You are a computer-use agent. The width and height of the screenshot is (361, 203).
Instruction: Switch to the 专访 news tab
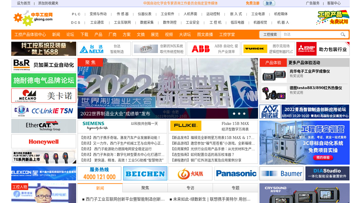[x=190, y=188]
